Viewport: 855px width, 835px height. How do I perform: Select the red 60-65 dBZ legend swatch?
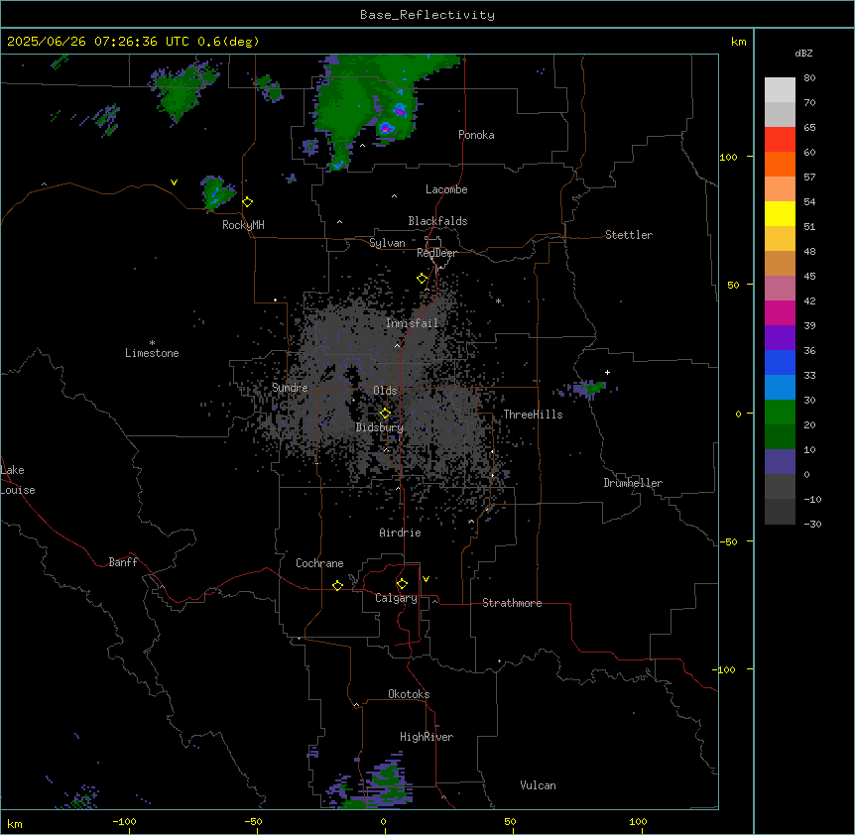point(780,140)
